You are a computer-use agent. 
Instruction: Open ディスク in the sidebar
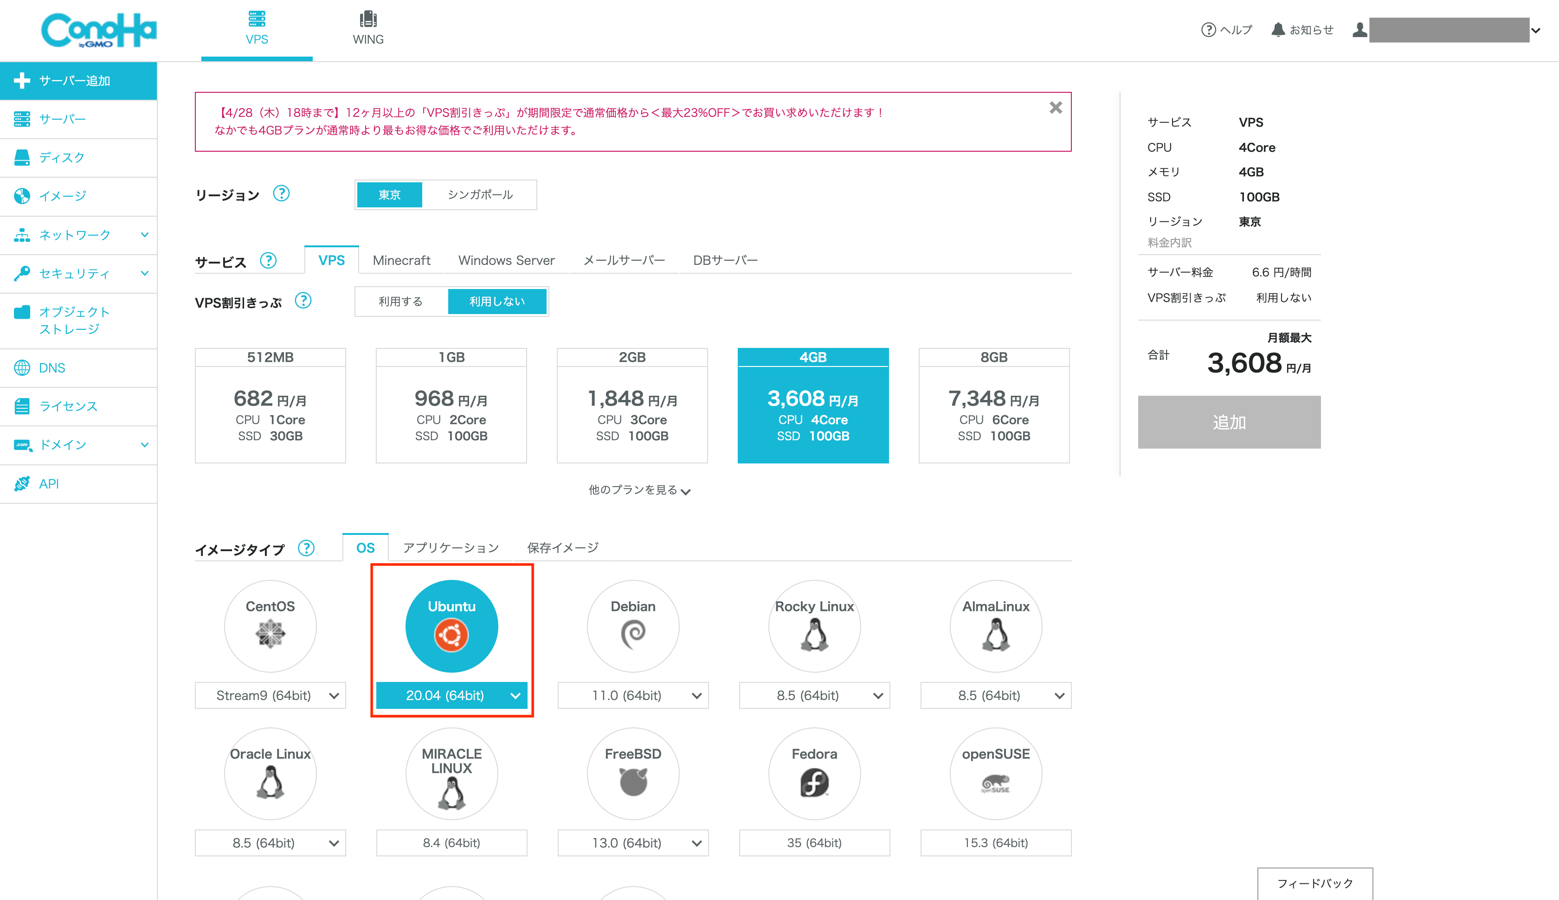click(x=78, y=158)
